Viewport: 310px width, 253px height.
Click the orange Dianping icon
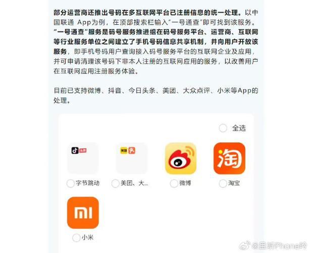tap(132, 151)
